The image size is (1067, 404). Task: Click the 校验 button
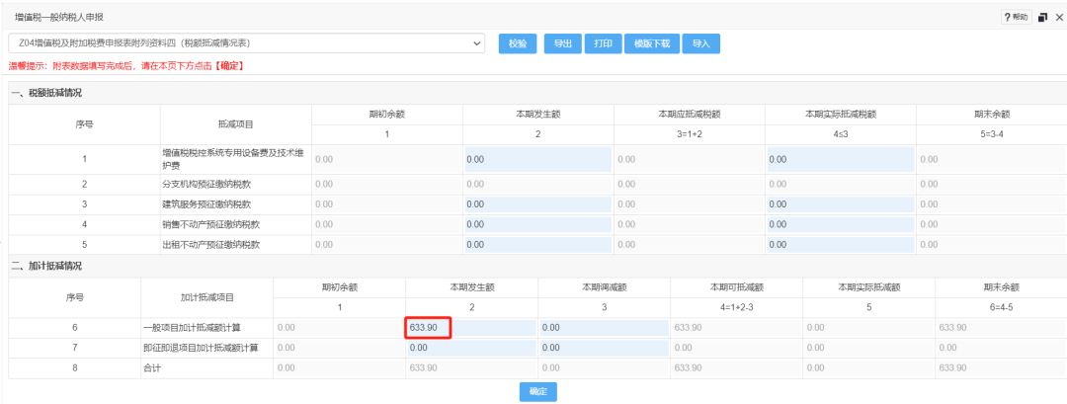[x=518, y=43]
